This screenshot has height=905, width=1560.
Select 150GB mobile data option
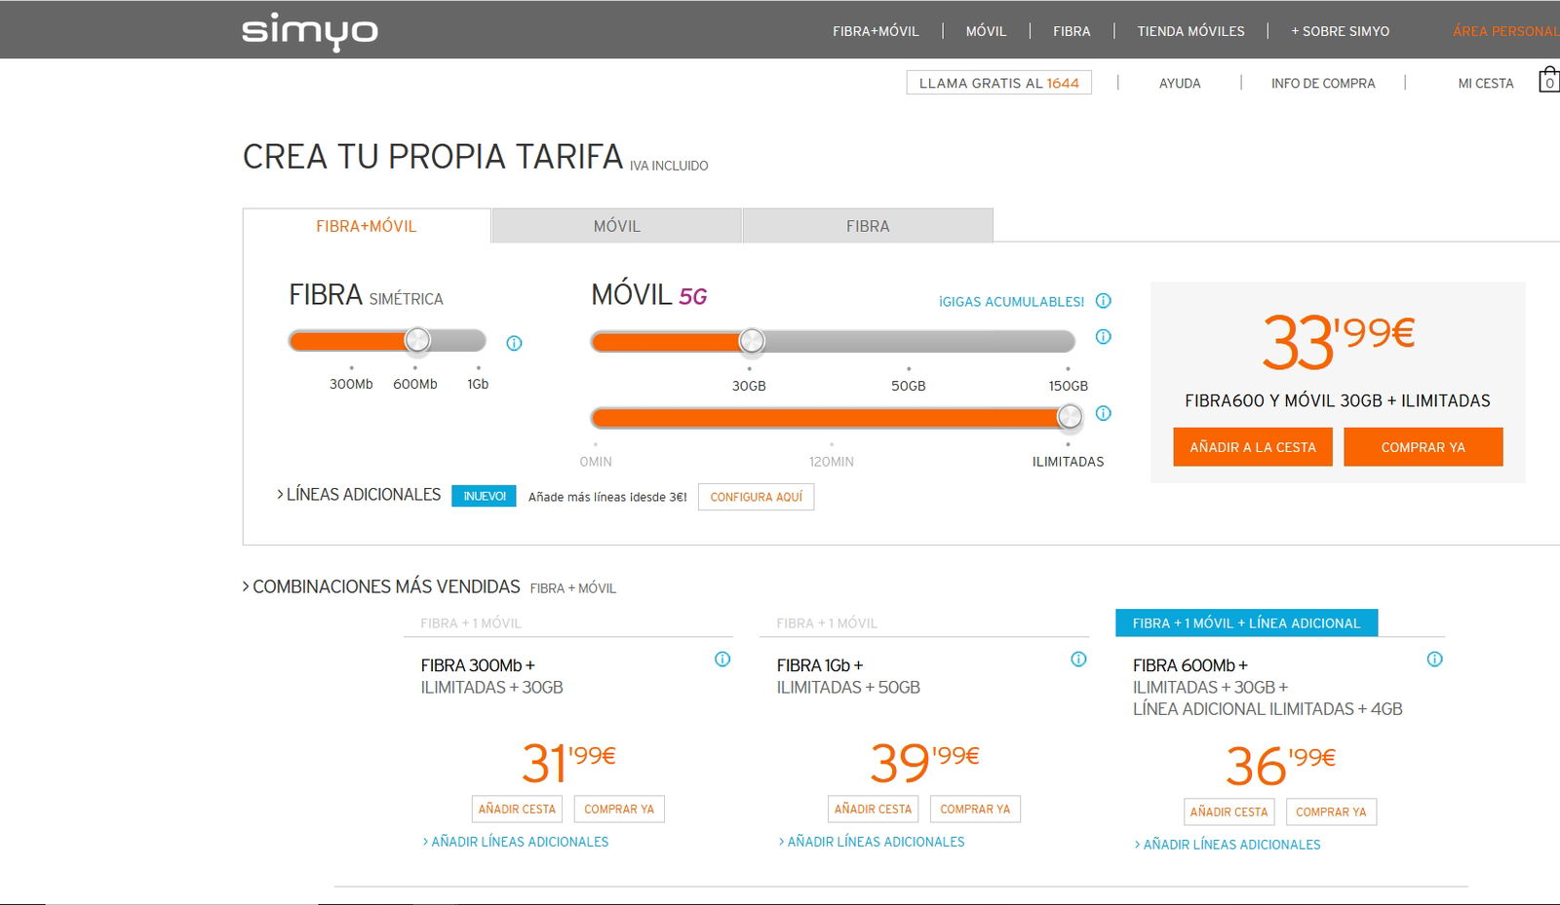tap(1068, 386)
